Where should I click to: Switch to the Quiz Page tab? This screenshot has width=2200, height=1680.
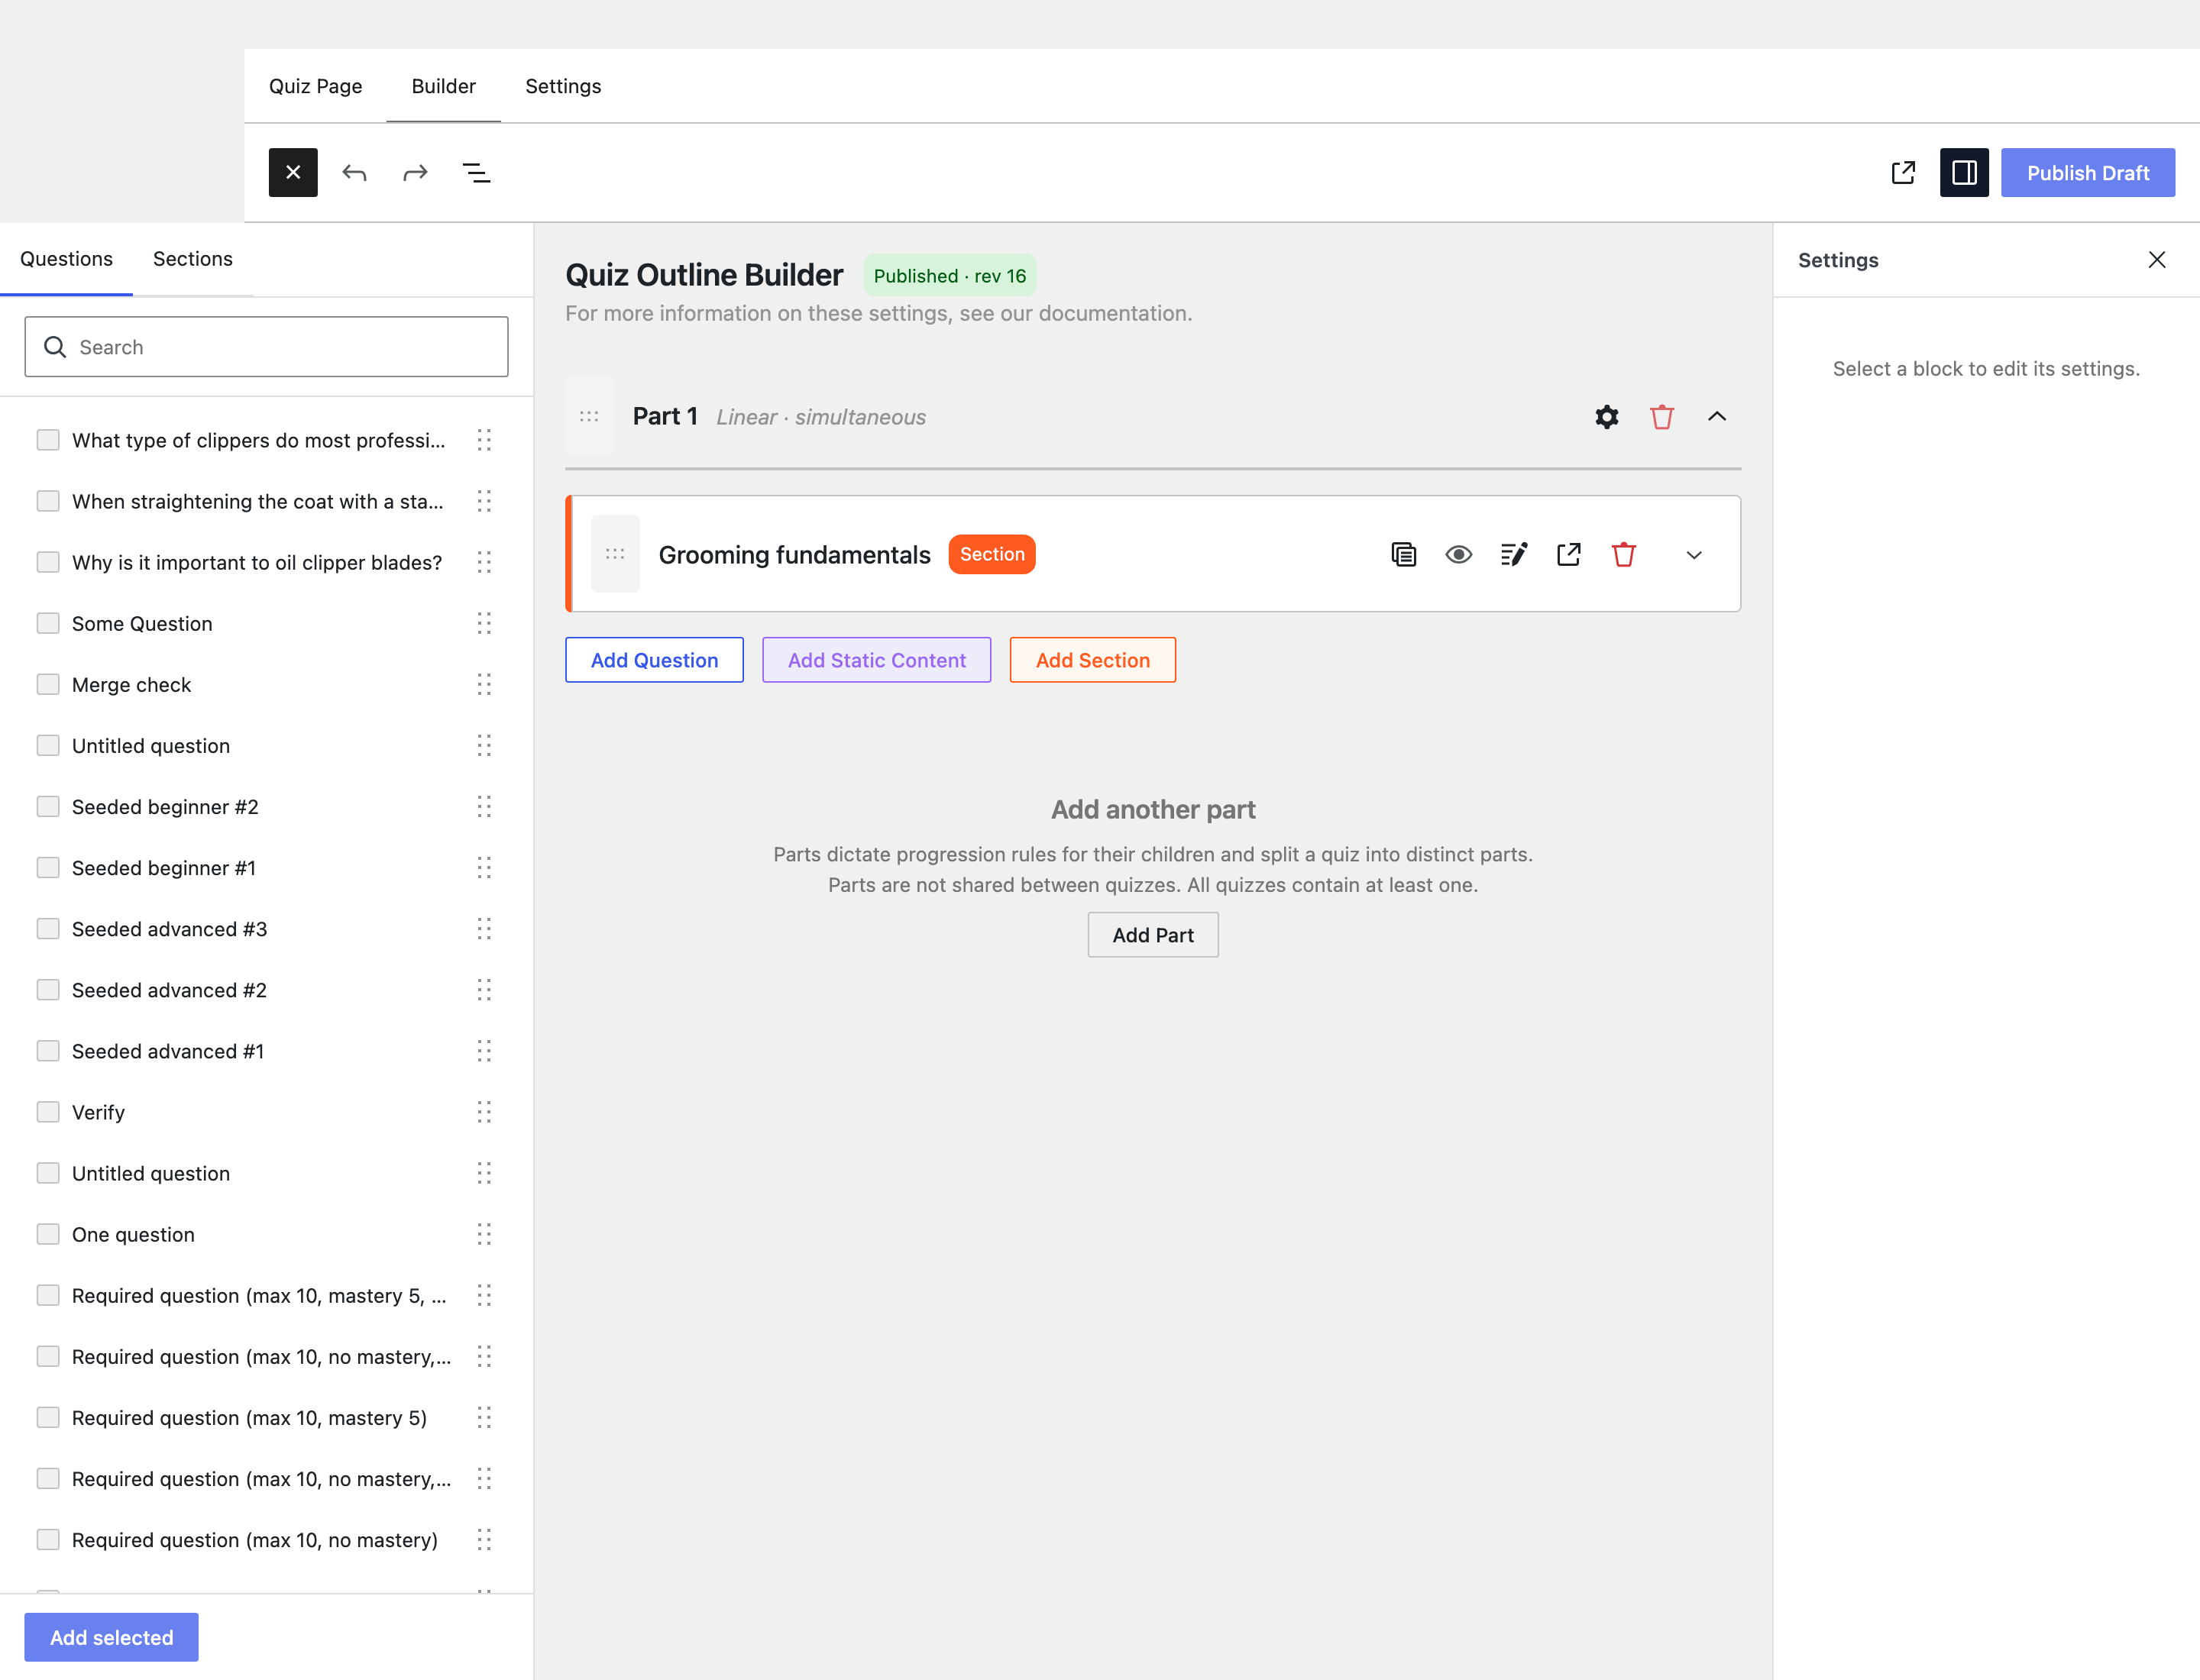coord(316,86)
